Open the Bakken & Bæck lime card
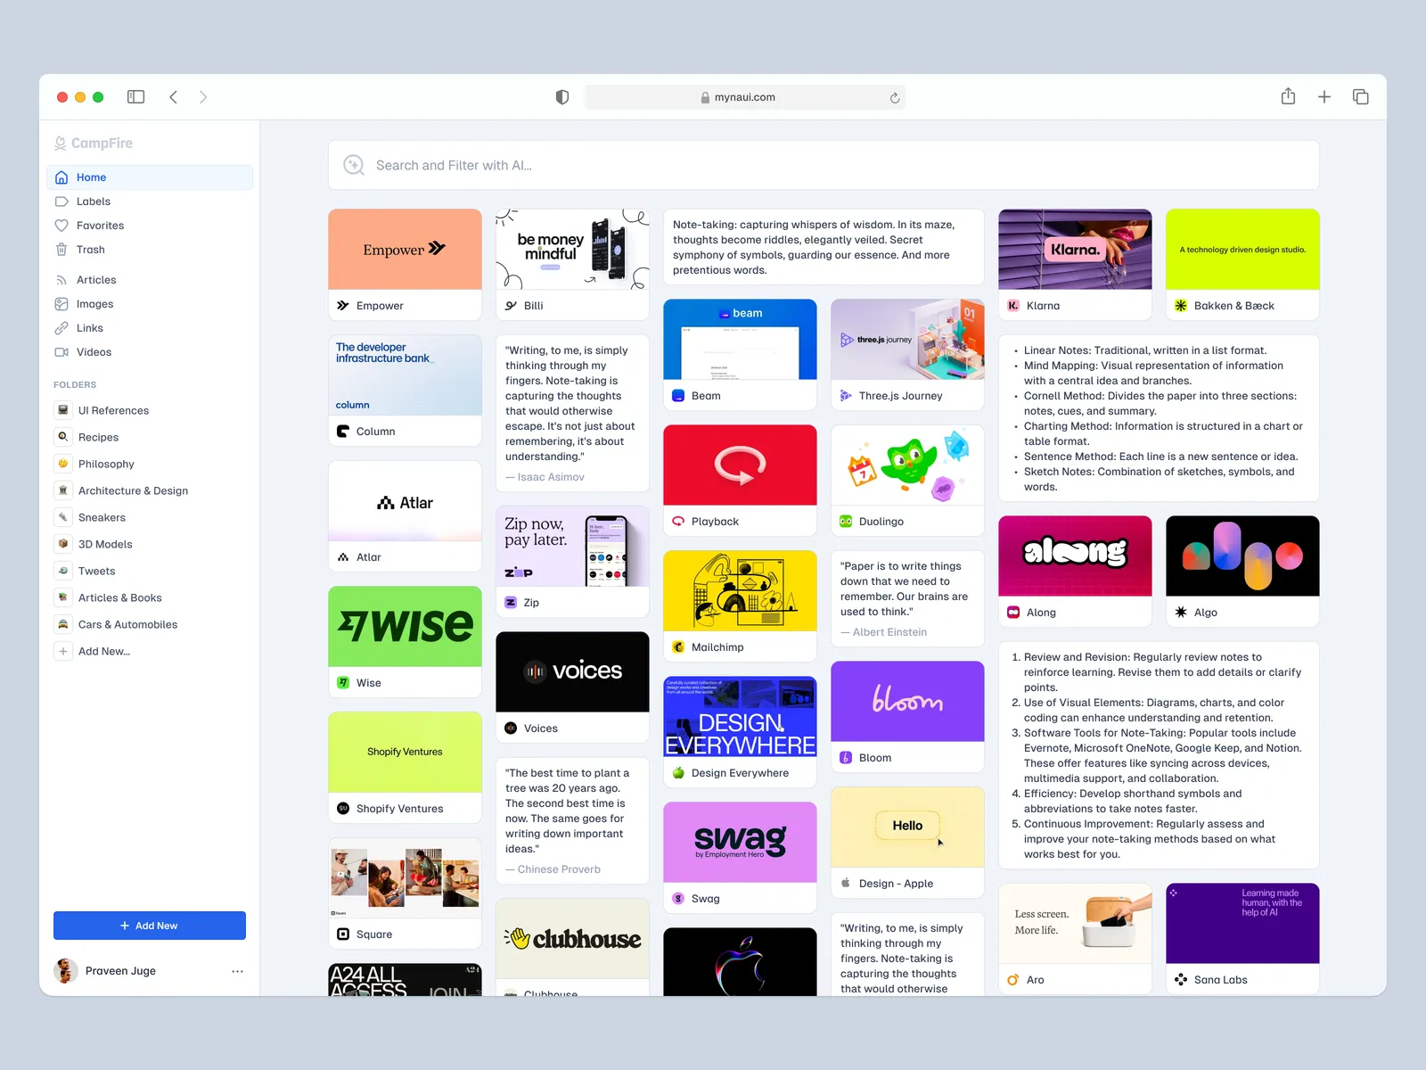 point(1242,250)
